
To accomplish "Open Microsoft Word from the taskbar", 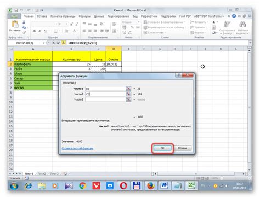I will point(164,186).
